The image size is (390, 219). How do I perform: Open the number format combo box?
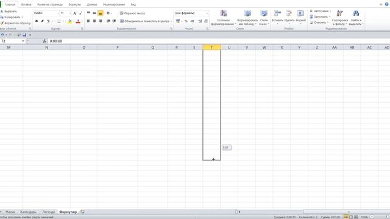191,13
